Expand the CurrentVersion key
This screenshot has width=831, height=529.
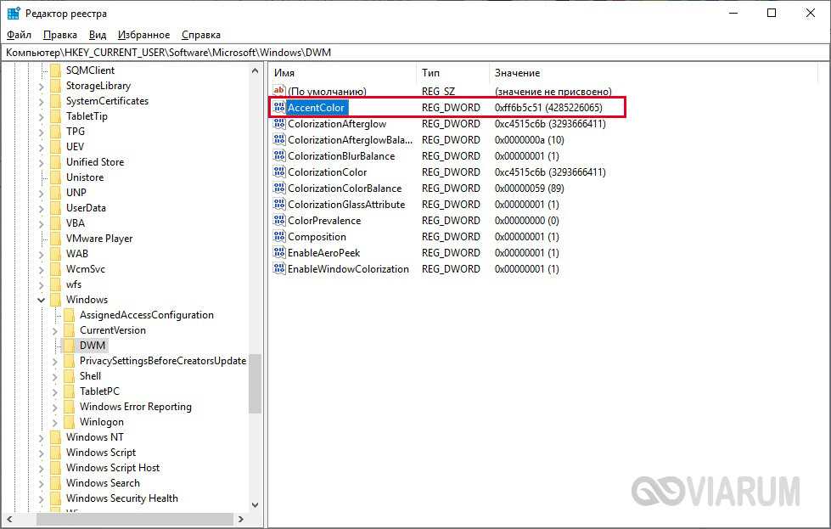pos(55,330)
